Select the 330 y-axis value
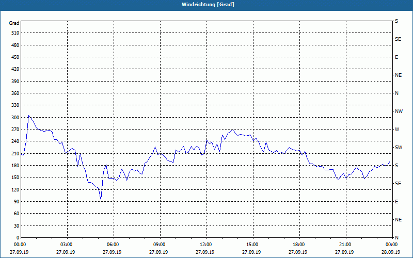413x258 pixels. pos(15,105)
